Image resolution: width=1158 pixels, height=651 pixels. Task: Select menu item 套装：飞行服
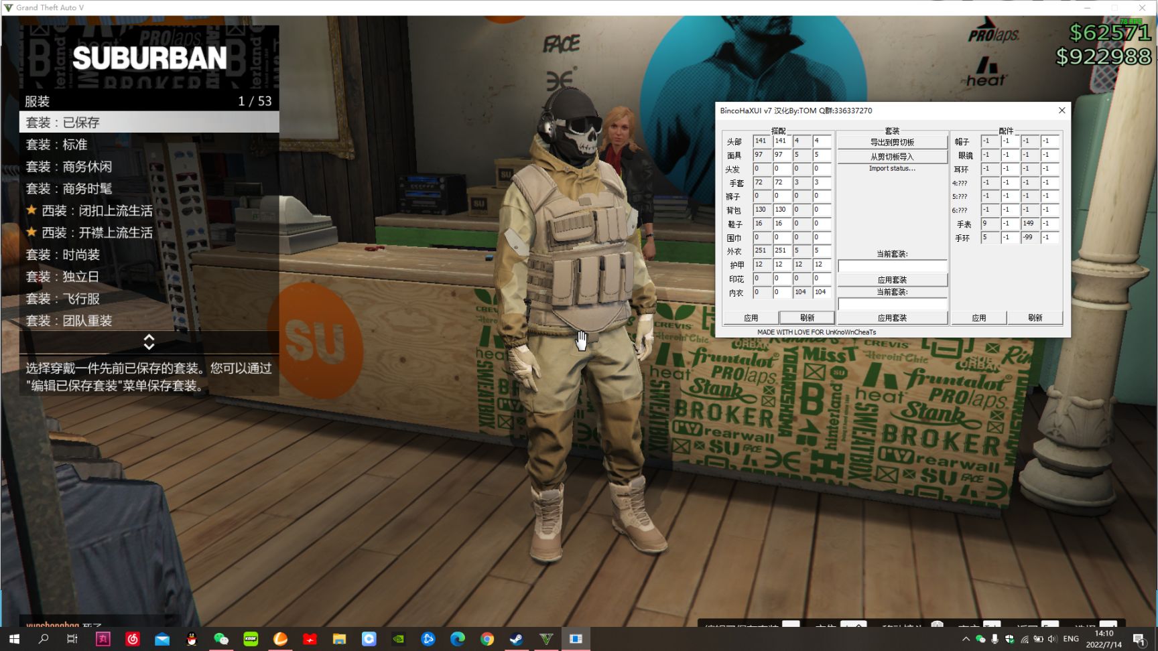(149, 299)
